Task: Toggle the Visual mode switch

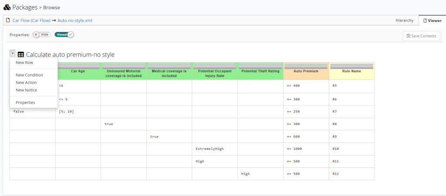Action: click(64, 35)
